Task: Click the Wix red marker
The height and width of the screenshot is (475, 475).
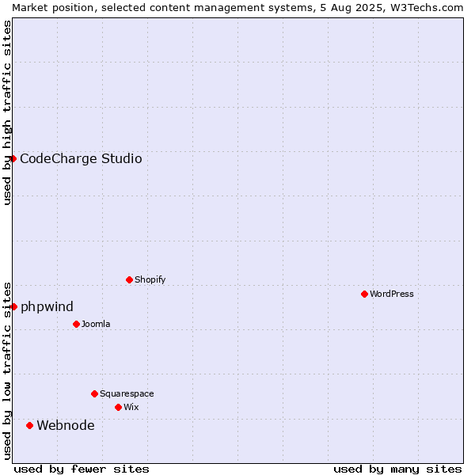Action: [119, 407]
